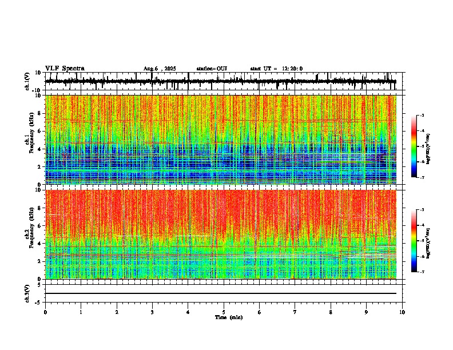Click the 'Time (min)' axis label

[229, 317]
